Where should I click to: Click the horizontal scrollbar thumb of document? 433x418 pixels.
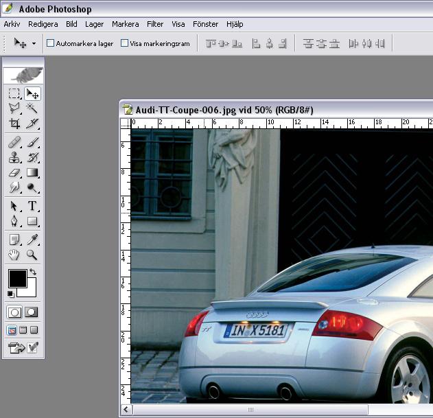(250, 410)
